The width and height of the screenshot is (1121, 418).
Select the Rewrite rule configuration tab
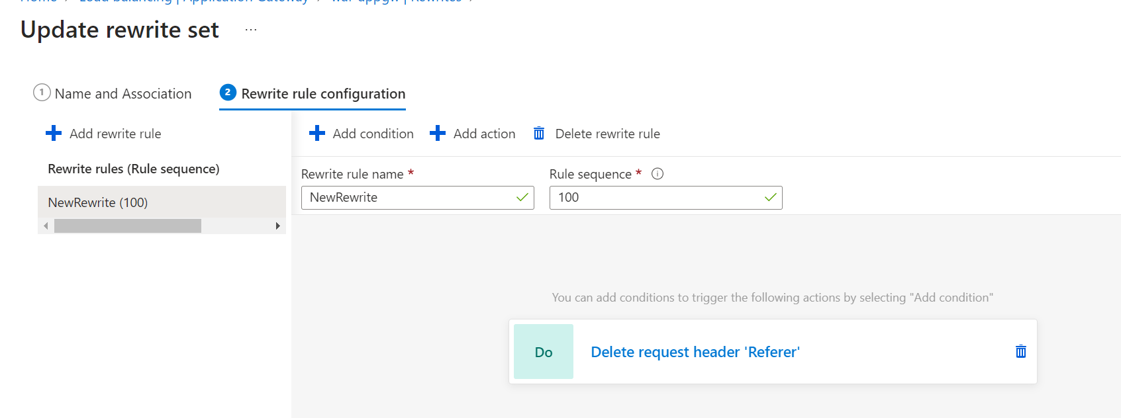click(x=323, y=94)
